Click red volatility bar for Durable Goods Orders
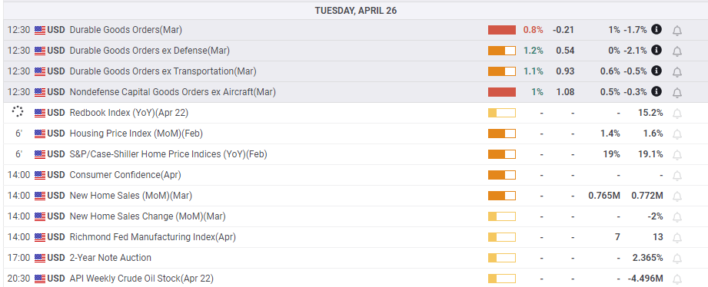The width and height of the screenshot is (708, 287). pyautogui.click(x=502, y=30)
